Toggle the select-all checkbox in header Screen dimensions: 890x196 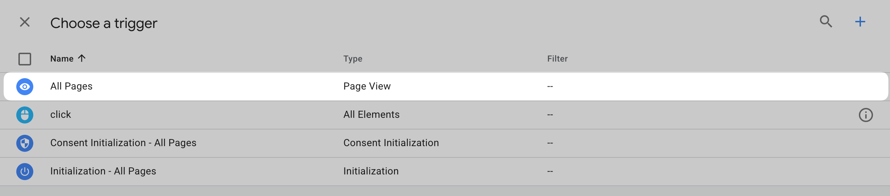click(25, 59)
